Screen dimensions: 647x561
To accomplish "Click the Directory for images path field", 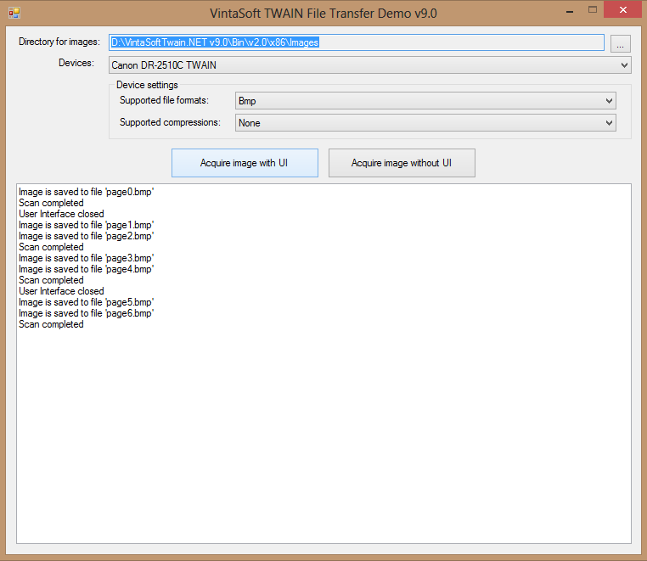I will point(357,42).
